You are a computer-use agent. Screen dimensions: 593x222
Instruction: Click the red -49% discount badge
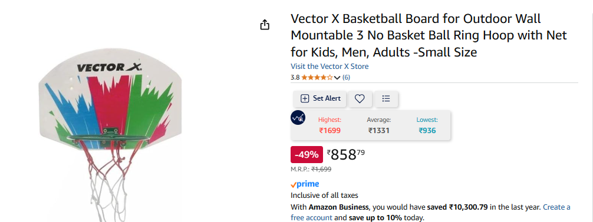click(307, 154)
